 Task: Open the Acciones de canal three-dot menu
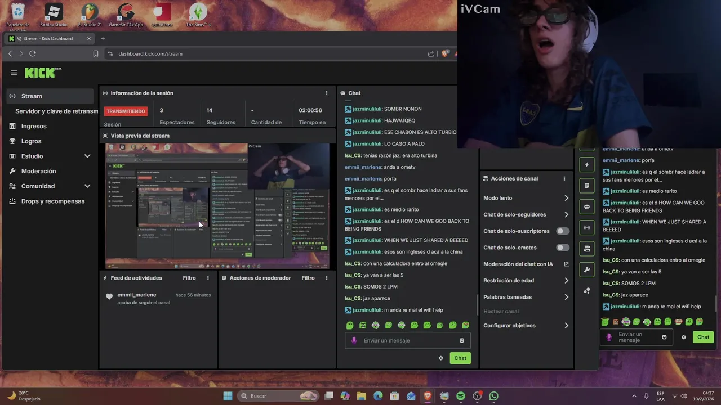tap(564, 178)
